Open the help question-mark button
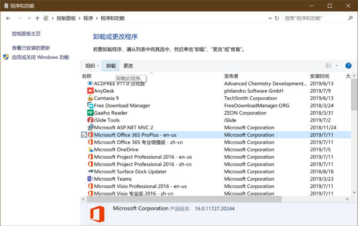This screenshot has height=226, width=358. [348, 66]
